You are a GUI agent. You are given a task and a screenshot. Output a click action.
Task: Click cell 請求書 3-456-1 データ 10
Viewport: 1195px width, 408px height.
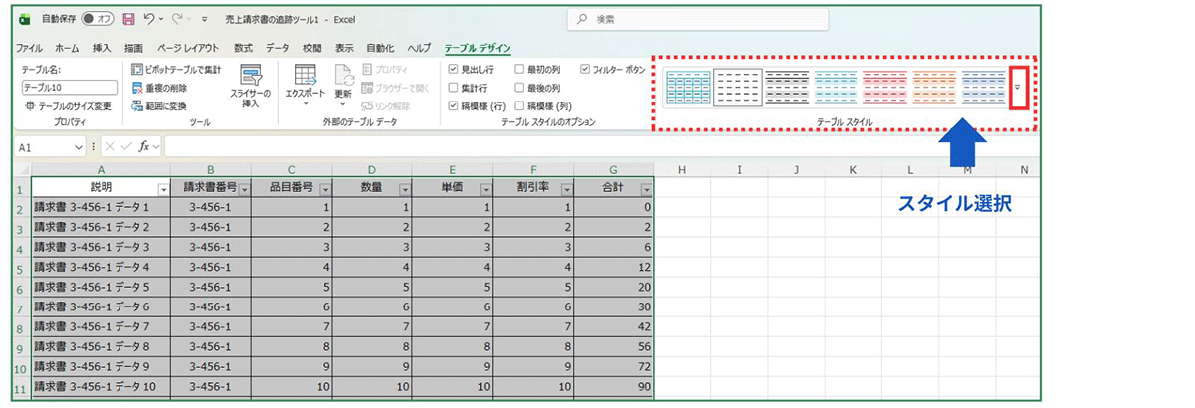click(x=103, y=386)
